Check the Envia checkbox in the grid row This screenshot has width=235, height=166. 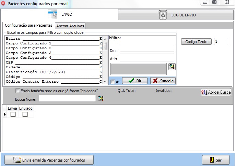(13, 114)
